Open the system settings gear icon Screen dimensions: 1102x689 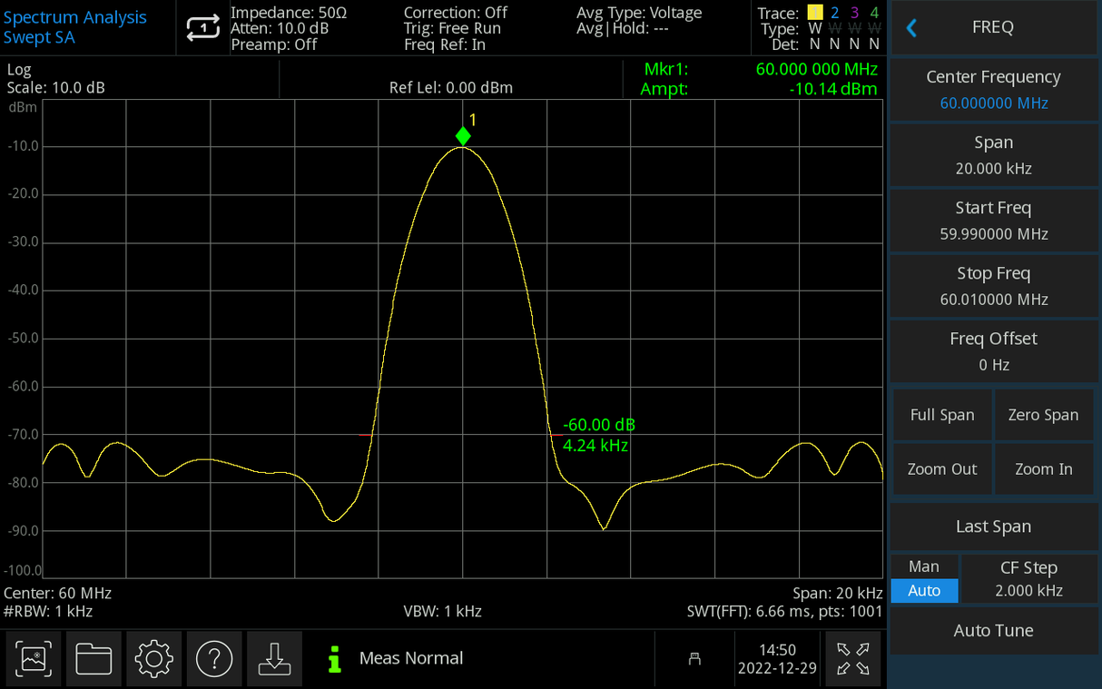(x=153, y=659)
